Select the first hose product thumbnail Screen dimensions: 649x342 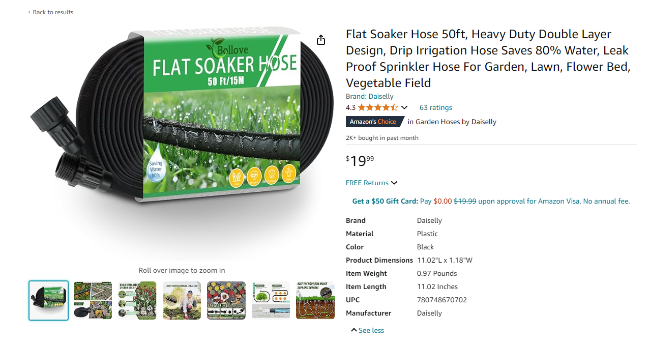point(48,300)
